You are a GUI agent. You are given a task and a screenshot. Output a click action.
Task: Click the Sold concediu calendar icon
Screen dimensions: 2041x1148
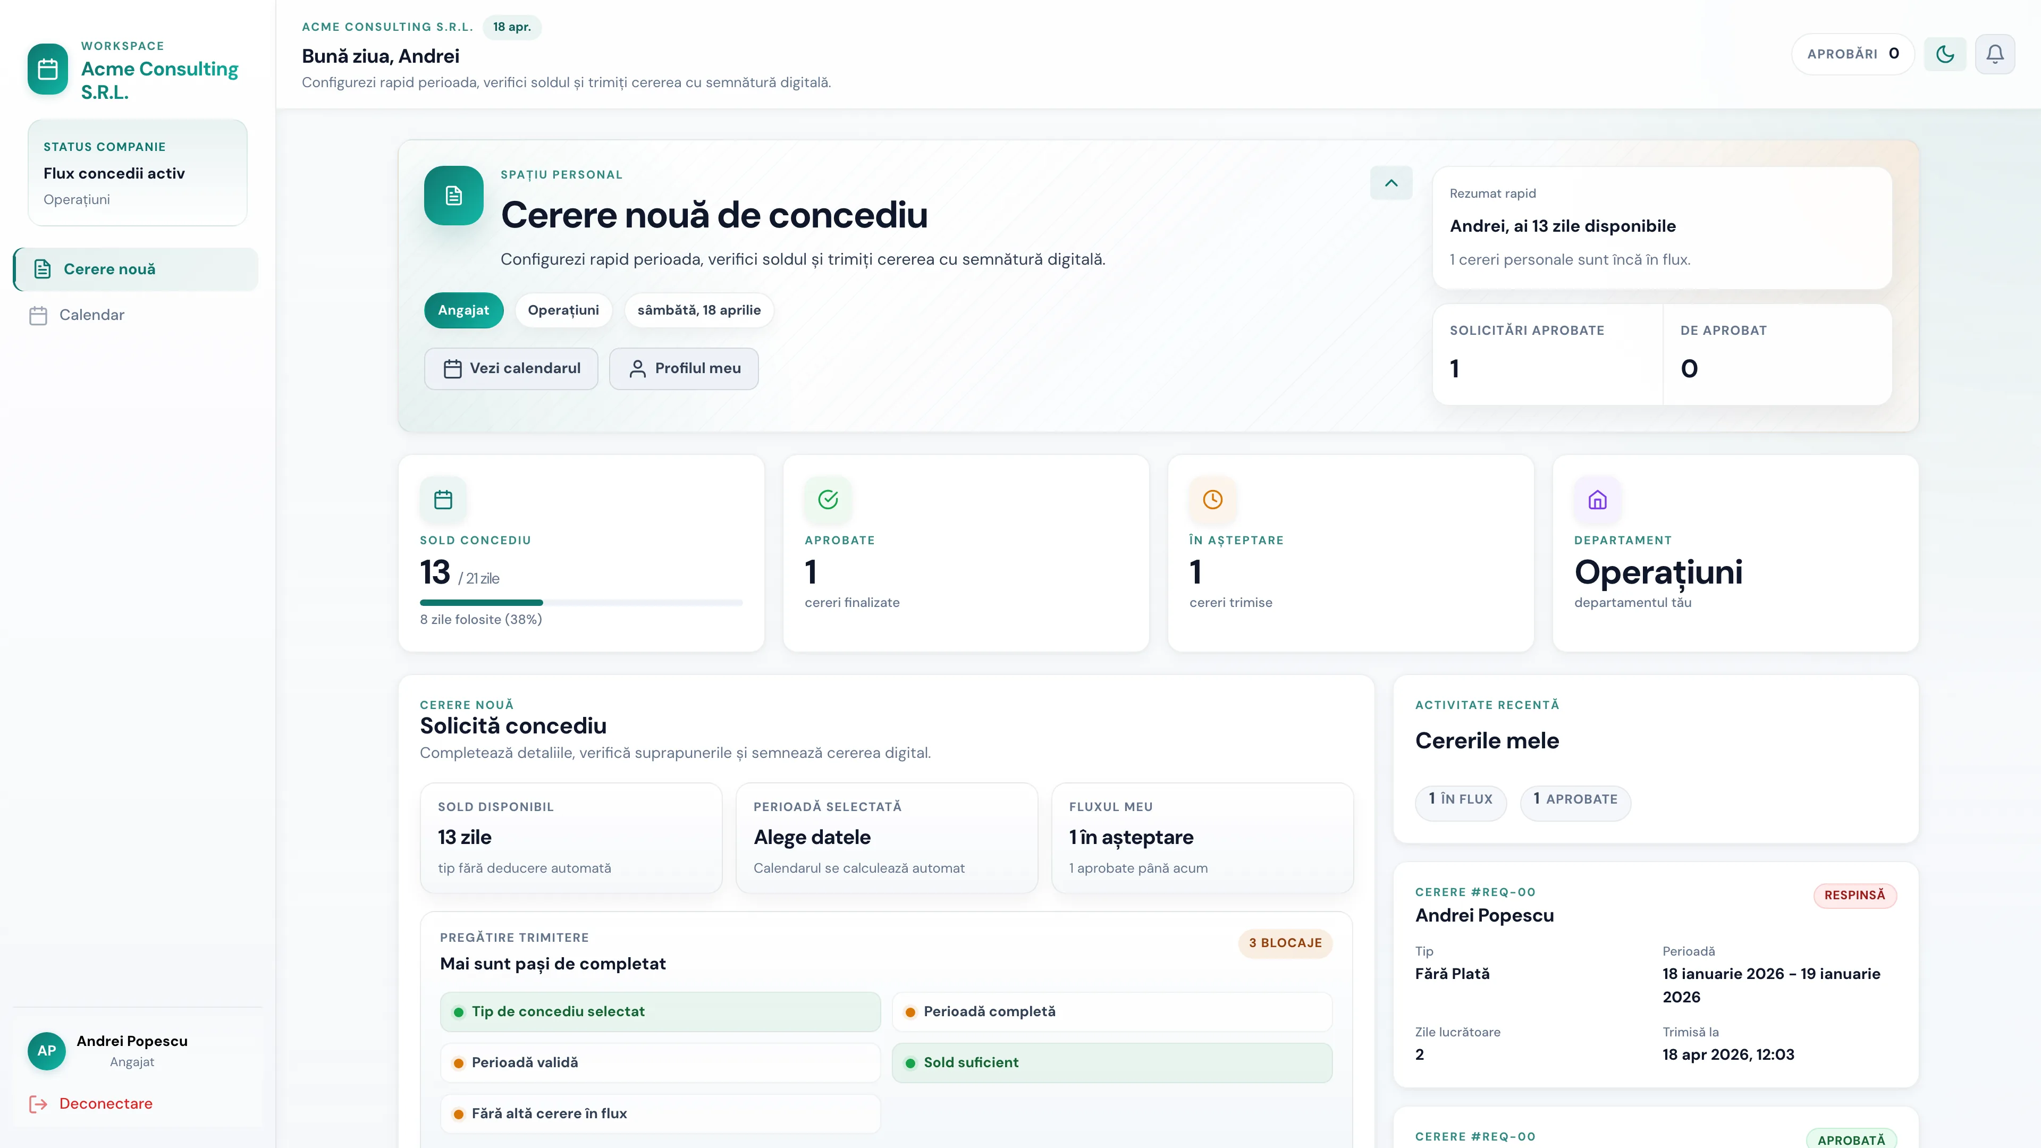[x=443, y=499]
